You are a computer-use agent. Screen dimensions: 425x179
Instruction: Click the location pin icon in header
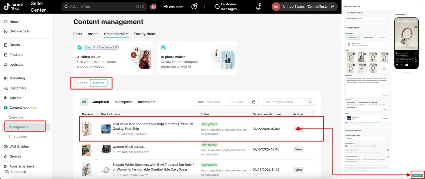point(332,7)
